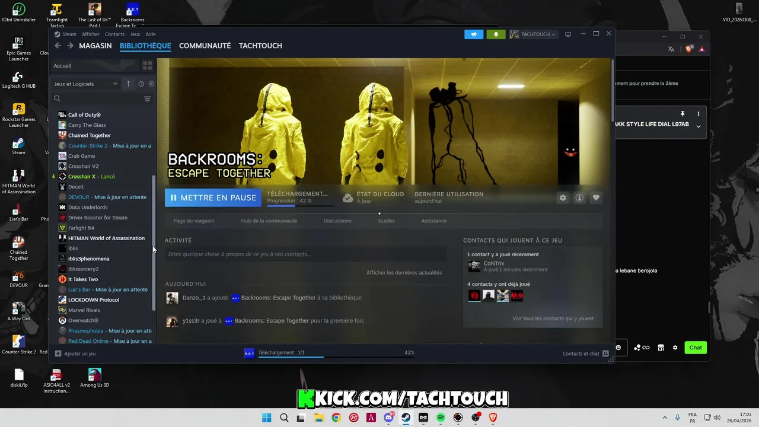Add game to favorites heart icon
The image size is (759, 427).
[x=596, y=198]
